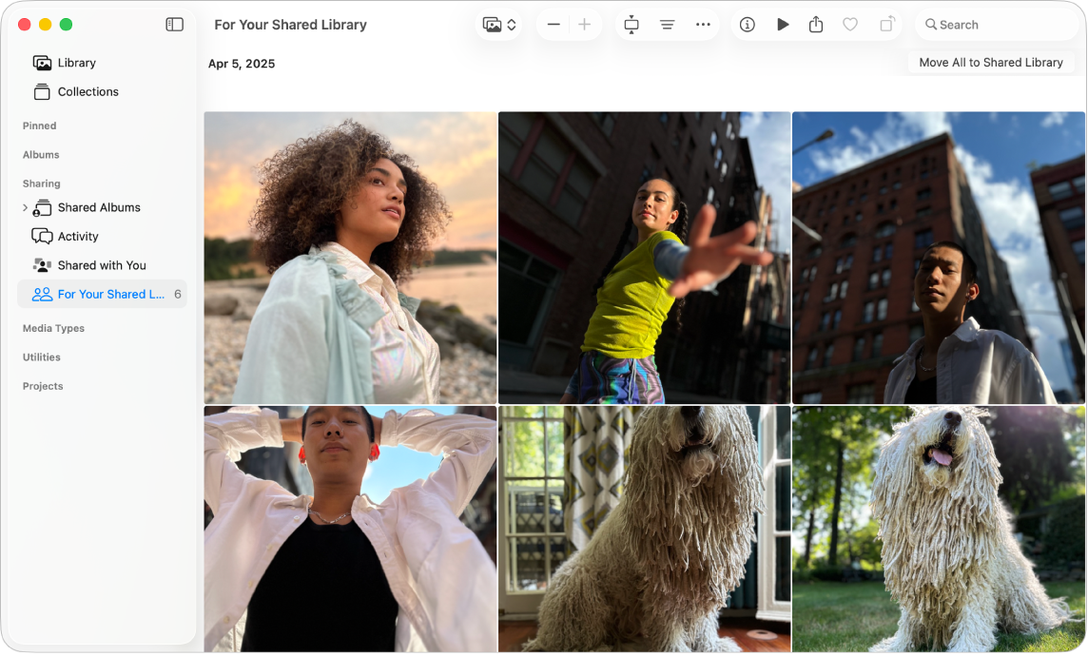Open the More options menu
1088x656 pixels.
click(x=703, y=24)
